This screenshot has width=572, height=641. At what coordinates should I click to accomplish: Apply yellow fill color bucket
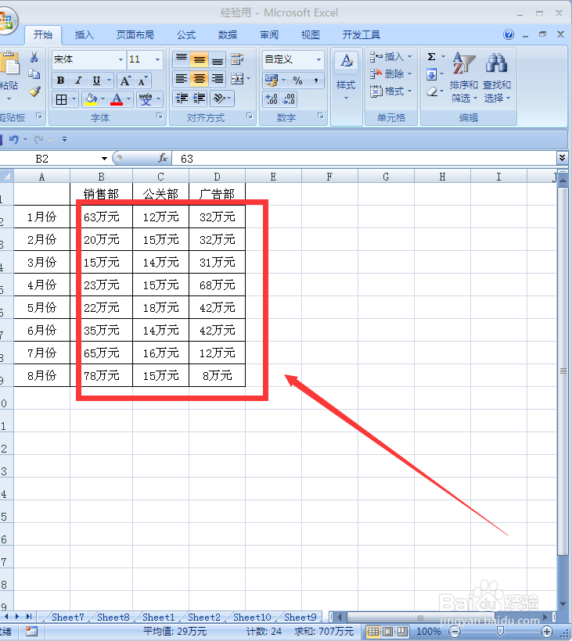[x=91, y=99]
